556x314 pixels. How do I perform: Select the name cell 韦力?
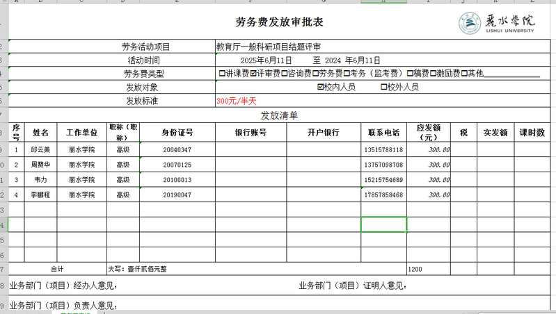[40, 179]
